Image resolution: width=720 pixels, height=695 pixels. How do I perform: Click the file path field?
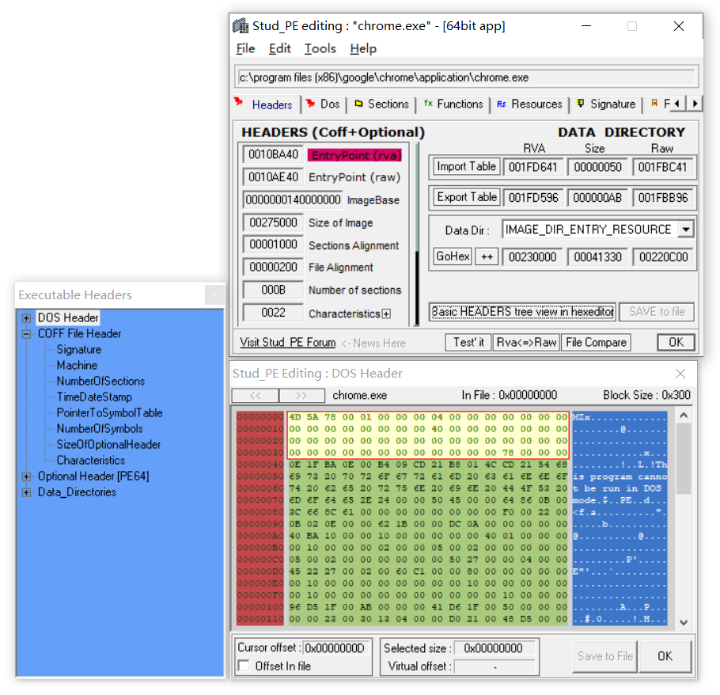[467, 77]
